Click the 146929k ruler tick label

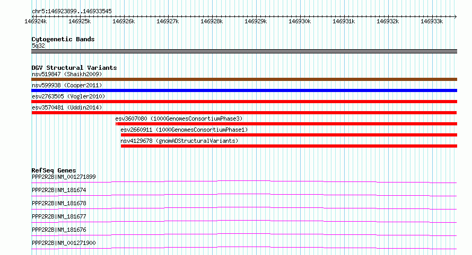(256, 21)
